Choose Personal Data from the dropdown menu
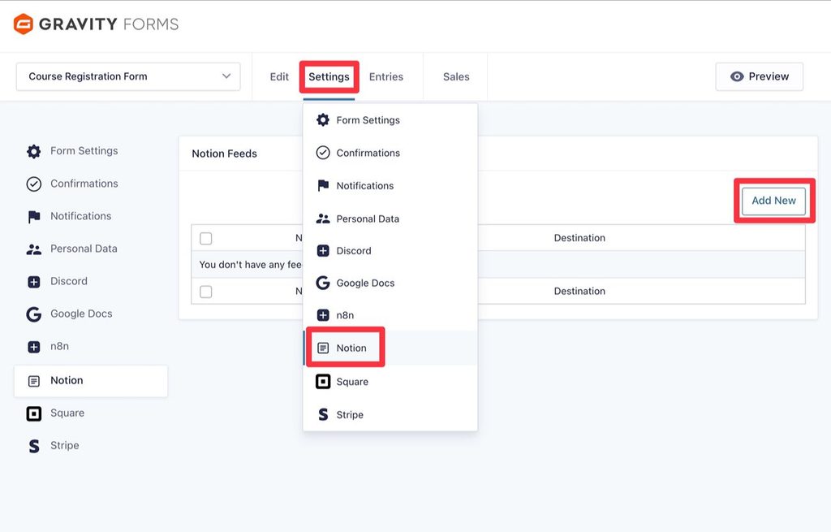 tap(390, 218)
